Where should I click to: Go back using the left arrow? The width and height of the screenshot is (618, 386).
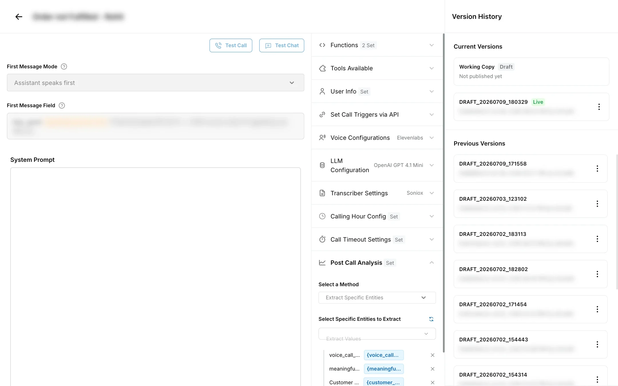[x=19, y=17]
